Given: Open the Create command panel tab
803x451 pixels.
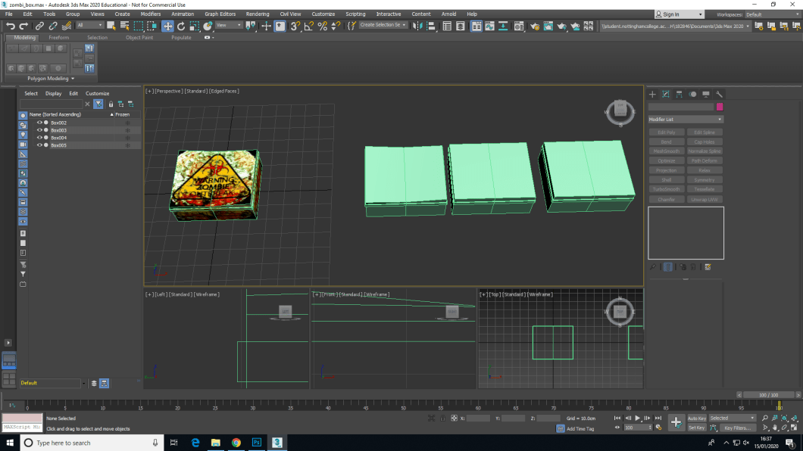Looking at the screenshot, I should 652,94.
